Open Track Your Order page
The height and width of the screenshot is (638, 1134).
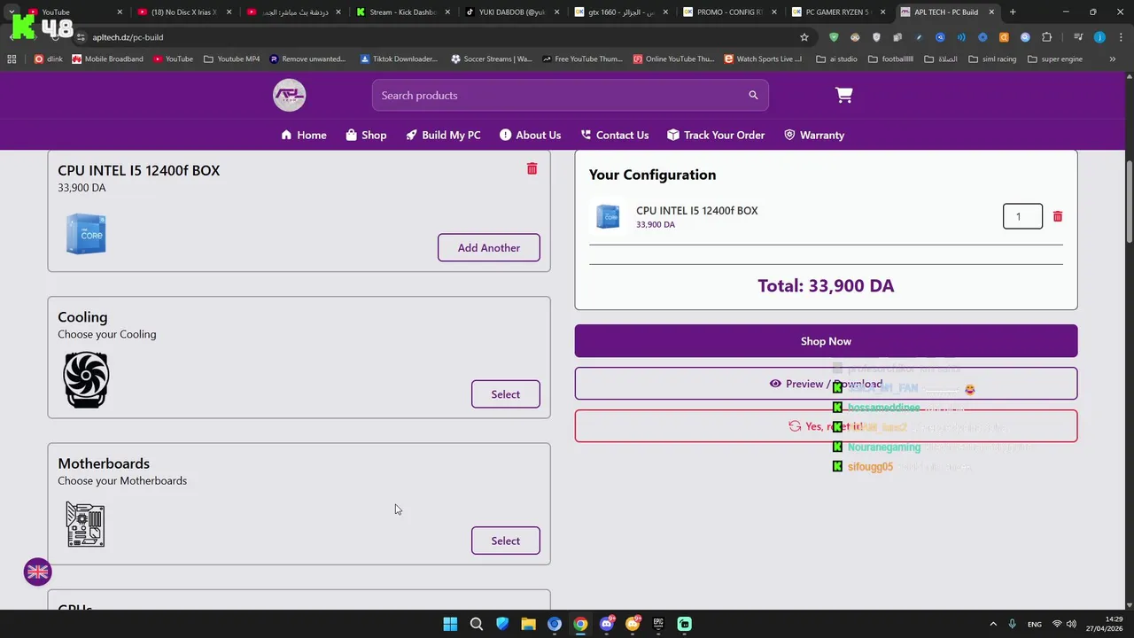tap(716, 135)
